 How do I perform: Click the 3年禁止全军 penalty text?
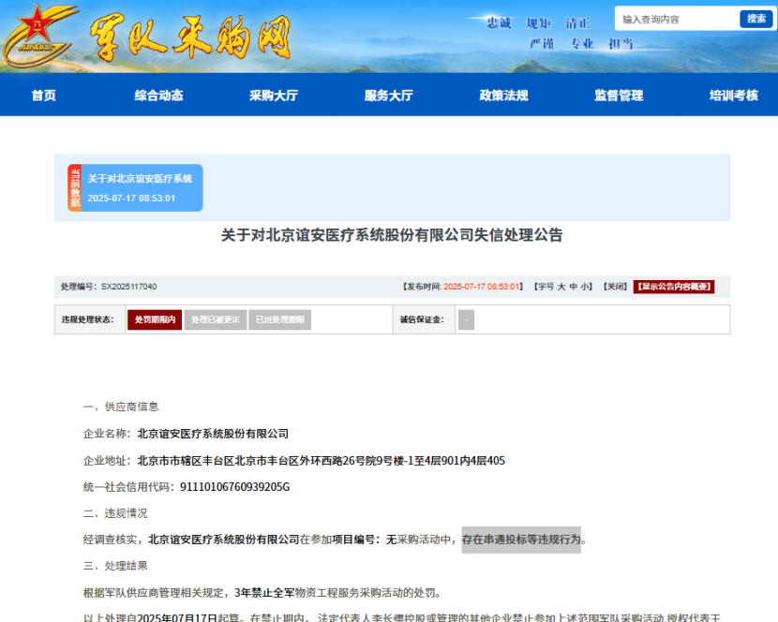click(264, 593)
